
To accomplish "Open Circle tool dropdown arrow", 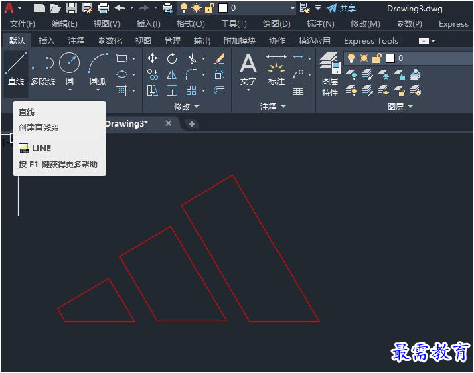I will coord(70,90).
